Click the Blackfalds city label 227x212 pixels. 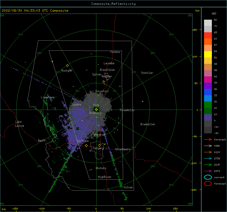107,70
